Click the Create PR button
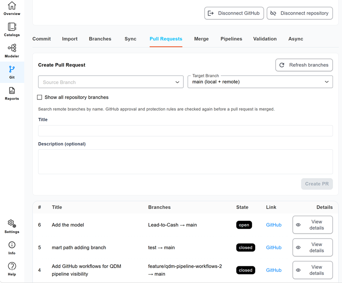The image size is (342, 283). pos(317,184)
